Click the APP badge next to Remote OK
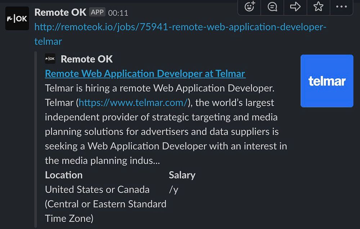 coord(97,12)
